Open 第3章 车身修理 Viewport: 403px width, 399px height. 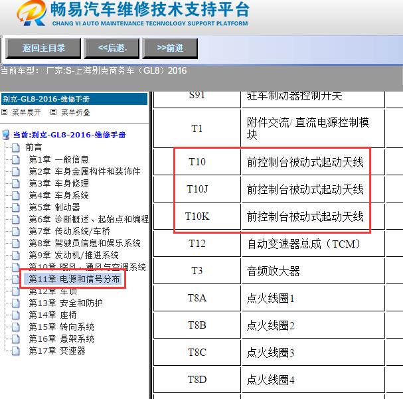pyautogui.click(x=58, y=183)
